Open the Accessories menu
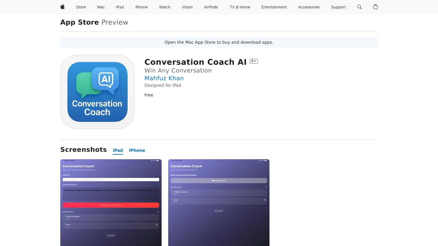Screen dimensions: 438x246 coord(309,7)
